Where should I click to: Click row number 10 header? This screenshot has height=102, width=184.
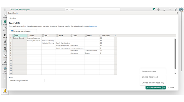11,61
